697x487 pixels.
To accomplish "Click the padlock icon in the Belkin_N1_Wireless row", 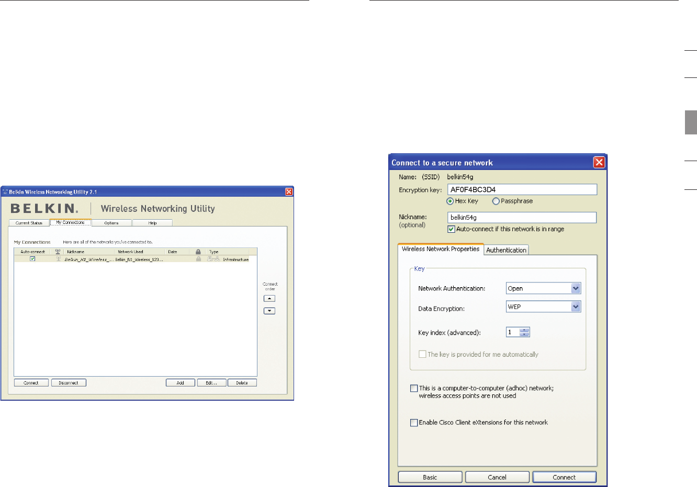I will point(198,259).
